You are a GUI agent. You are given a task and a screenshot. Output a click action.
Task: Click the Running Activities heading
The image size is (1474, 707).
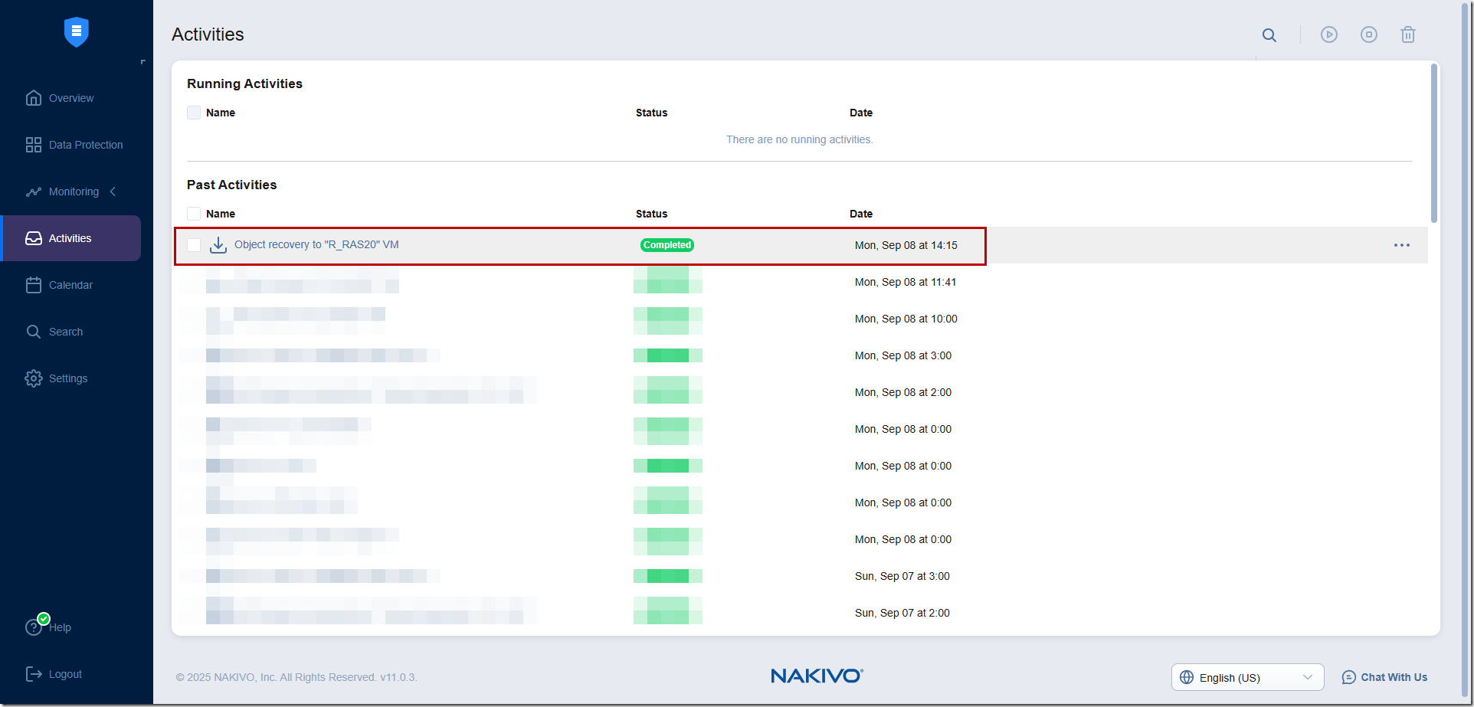tap(244, 83)
